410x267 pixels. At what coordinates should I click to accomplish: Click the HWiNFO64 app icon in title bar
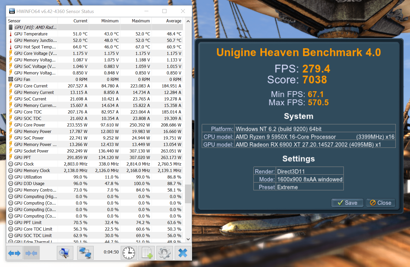[x=12, y=11]
